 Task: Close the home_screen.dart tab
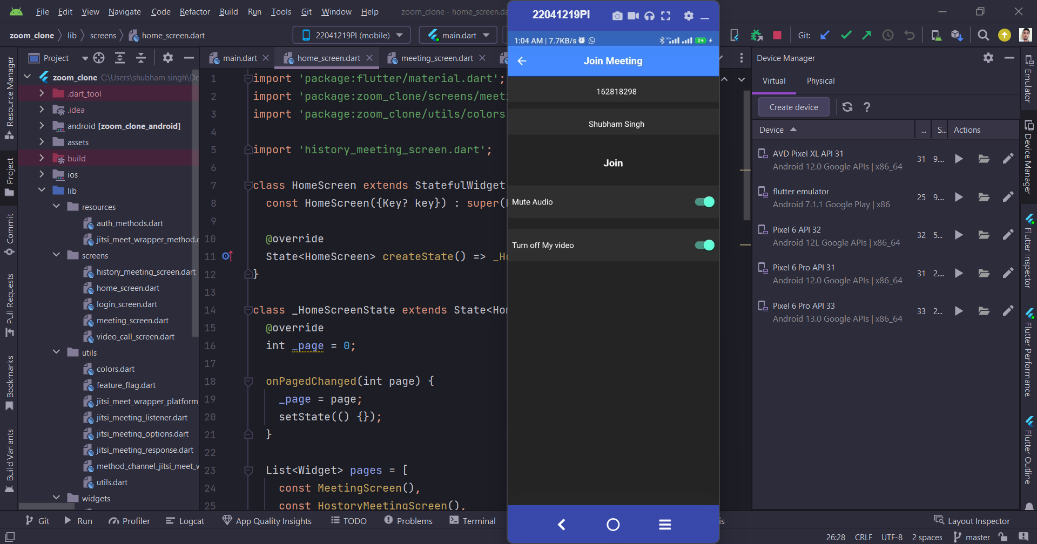pyautogui.click(x=369, y=58)
